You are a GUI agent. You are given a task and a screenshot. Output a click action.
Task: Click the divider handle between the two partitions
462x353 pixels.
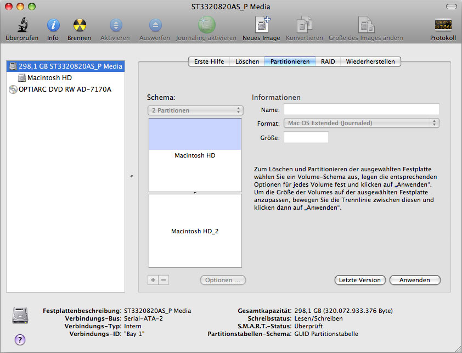(195, 193)
